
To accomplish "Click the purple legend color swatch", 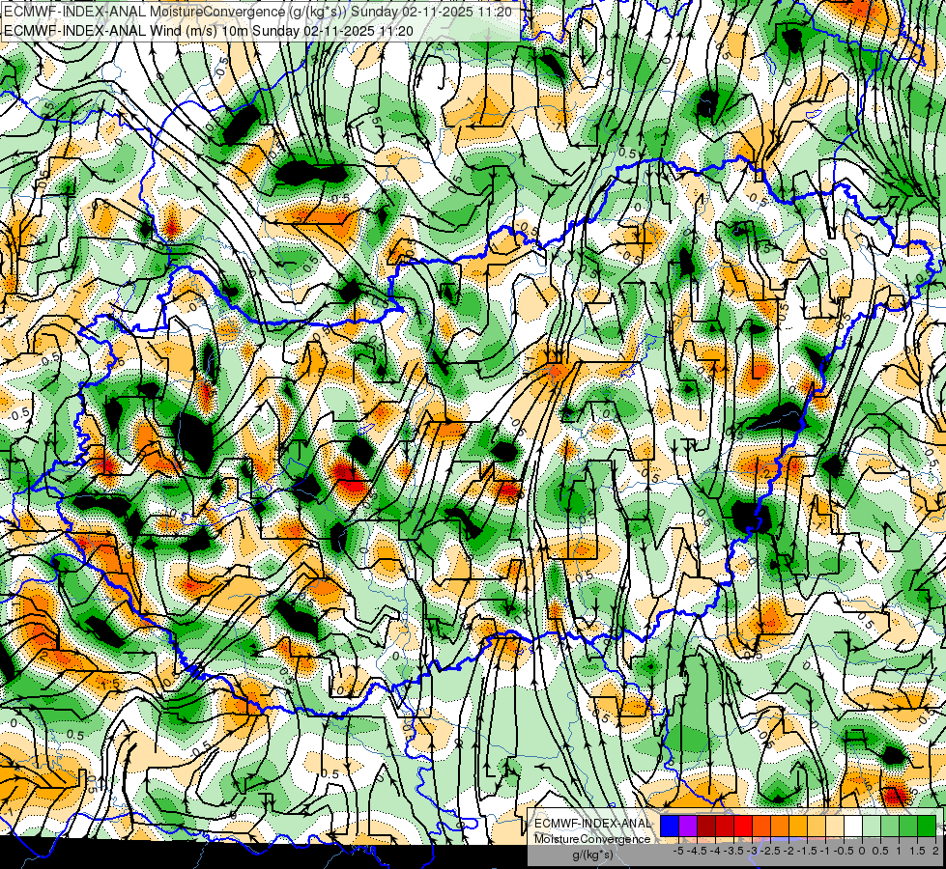I will tap(688, 826).
